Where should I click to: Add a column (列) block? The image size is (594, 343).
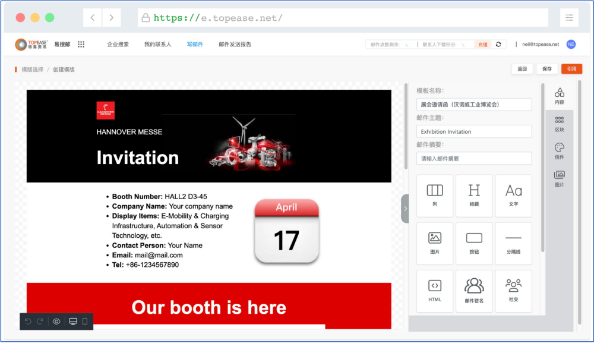tap(435, 196)
